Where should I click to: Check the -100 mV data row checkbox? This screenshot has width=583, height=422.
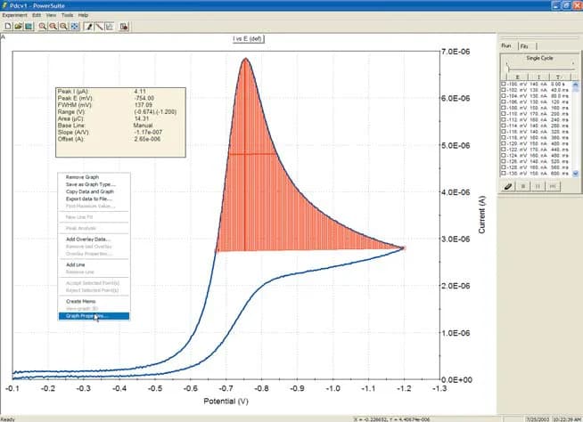click(504, 85)
